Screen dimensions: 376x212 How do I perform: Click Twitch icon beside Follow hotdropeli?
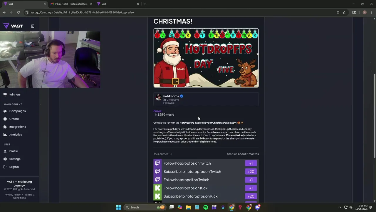coord(157,180)
